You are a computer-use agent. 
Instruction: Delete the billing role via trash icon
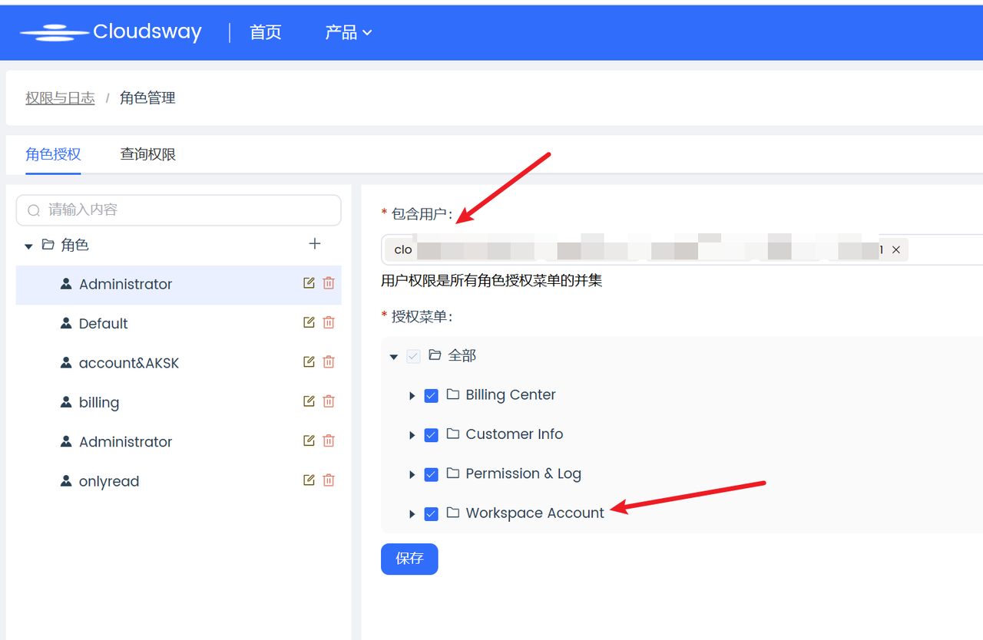[x=329, y=401]
